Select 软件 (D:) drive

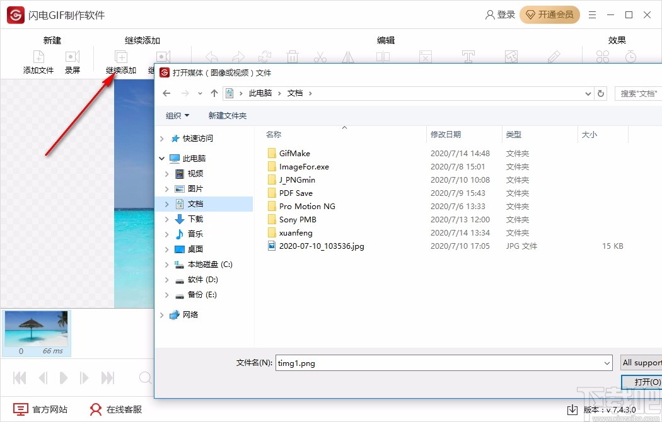[202, 280]
